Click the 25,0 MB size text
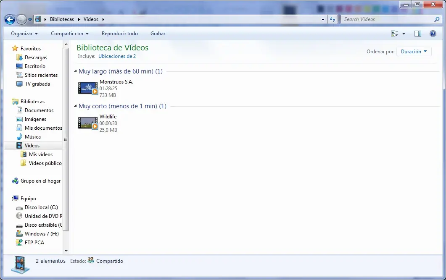 (108, 130)
